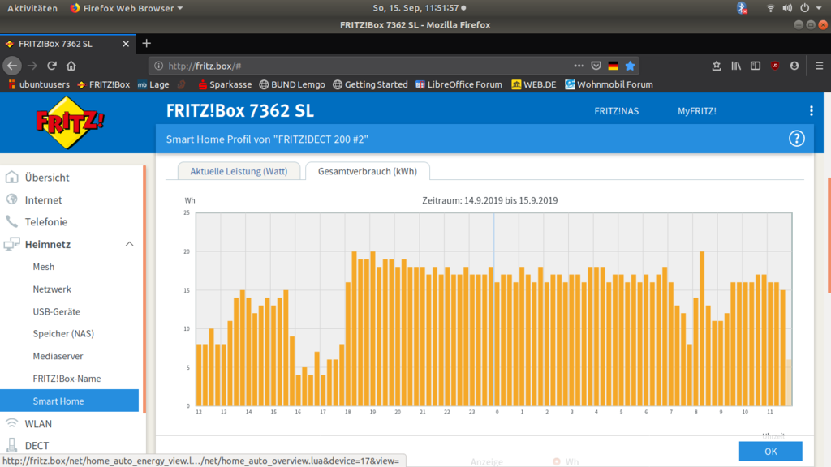This screenshot has height=467, width=831.
Task: Select Speicher (NAS) under Heimnetz
Action: tap(63, 333)
